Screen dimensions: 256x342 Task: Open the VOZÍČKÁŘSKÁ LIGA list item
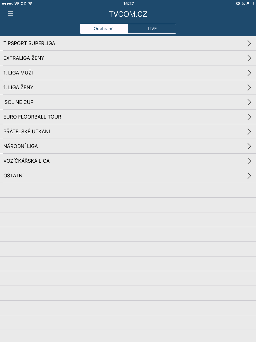[128, 161]
